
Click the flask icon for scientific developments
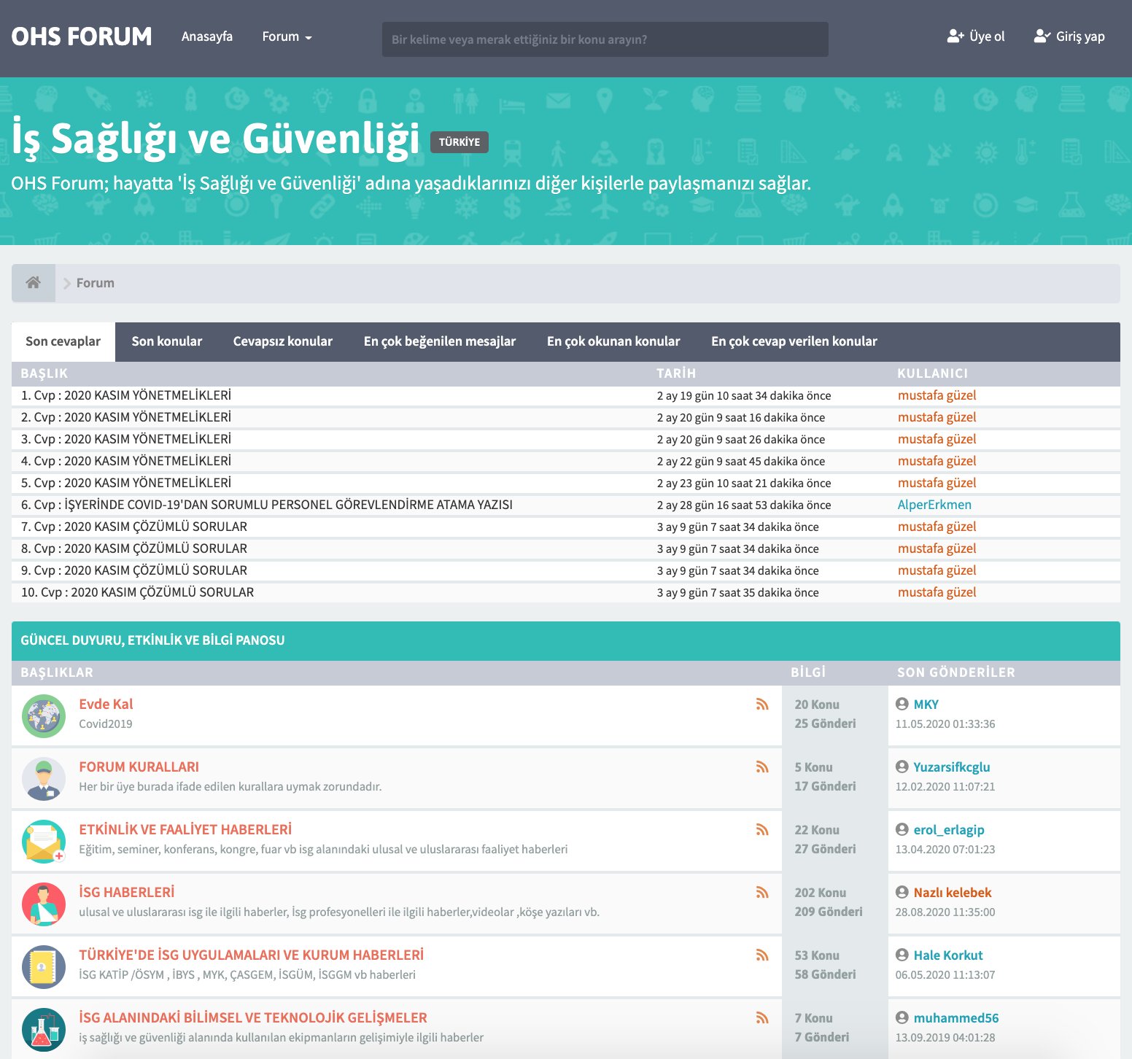pyautogui.click(x=44, y=1028)
